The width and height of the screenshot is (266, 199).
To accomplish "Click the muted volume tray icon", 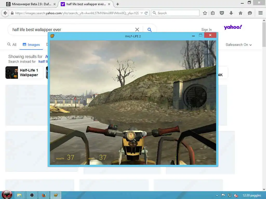I will point(236,195).
